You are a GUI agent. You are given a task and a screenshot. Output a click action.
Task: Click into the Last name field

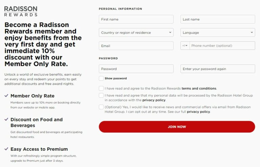click(218, 19)
